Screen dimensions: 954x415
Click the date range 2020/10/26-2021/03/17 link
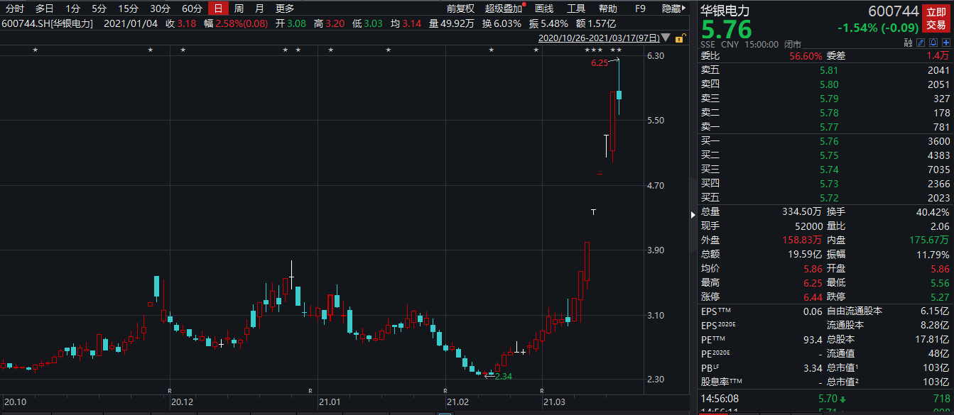[x=599, y=38]
